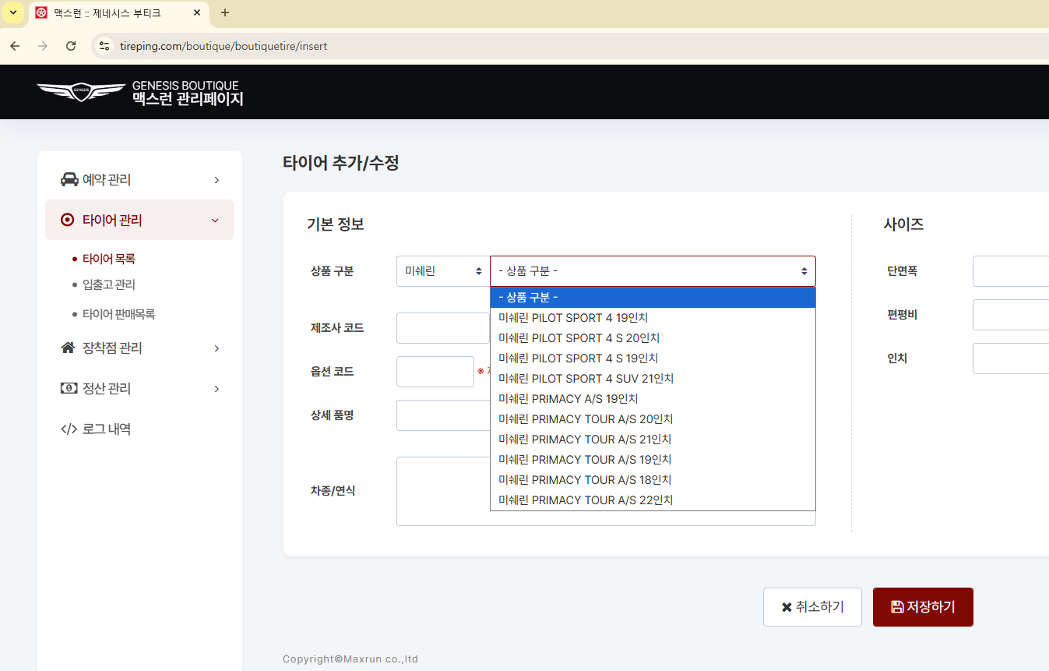The image size is (1049, 671).
Task: Click the 사이즈 section heading
Action: pos(903,224)
